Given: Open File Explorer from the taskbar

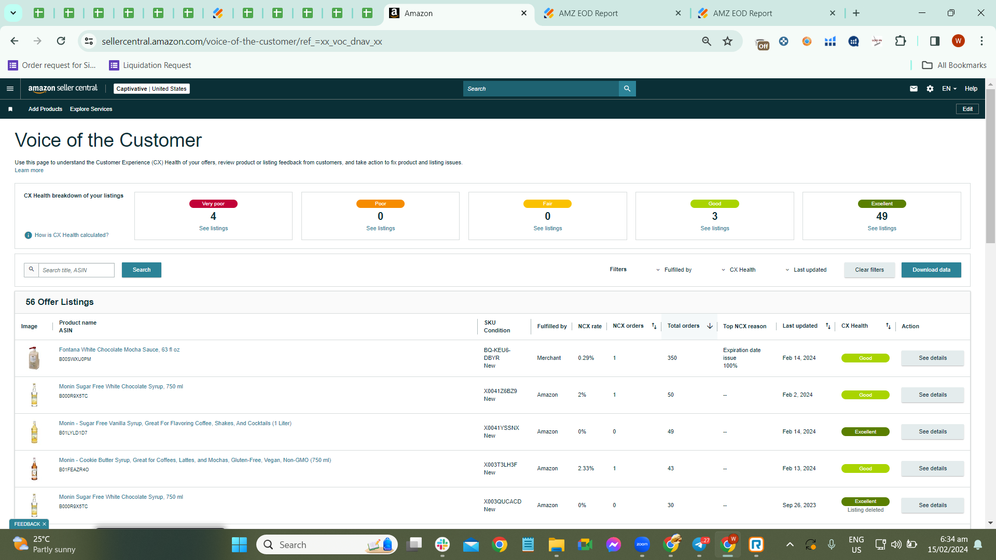Looking at the screenshot, I should click(x=556, y=544).
